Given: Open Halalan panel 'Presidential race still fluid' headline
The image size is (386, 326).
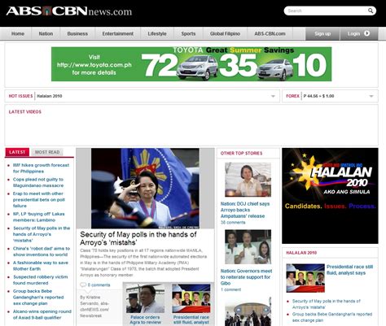Looking at the screenshot, I should [x=349, y=270].
